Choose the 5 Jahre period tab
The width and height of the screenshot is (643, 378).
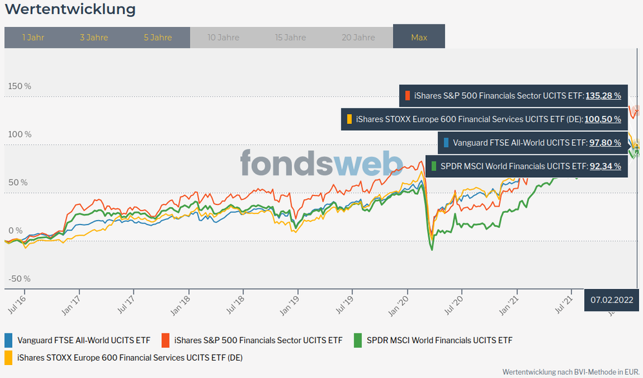[158, 37]
